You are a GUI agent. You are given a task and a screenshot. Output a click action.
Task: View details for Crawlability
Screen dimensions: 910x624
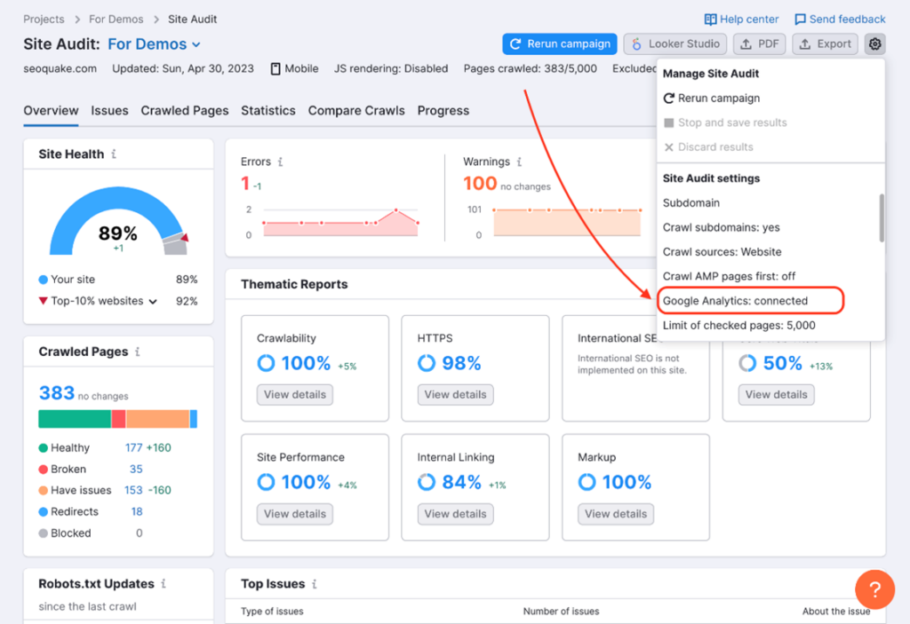tap(295, 395)
